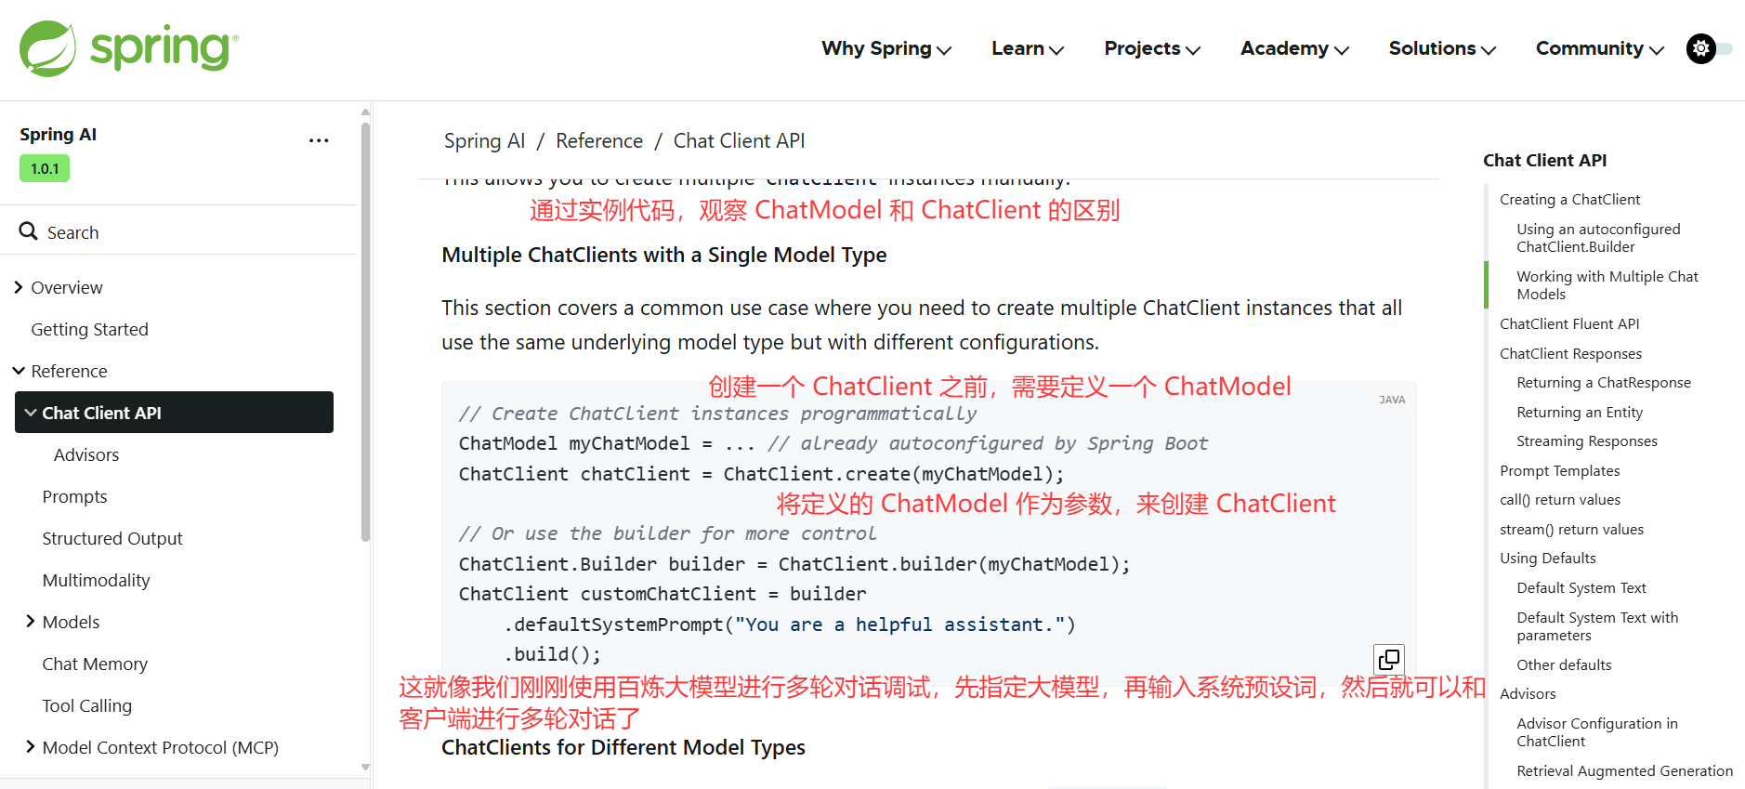This screenshot has width=1745, height=789.
Task: Expand Model Context Protocol (MCP) section
Action: click(30, 747)
